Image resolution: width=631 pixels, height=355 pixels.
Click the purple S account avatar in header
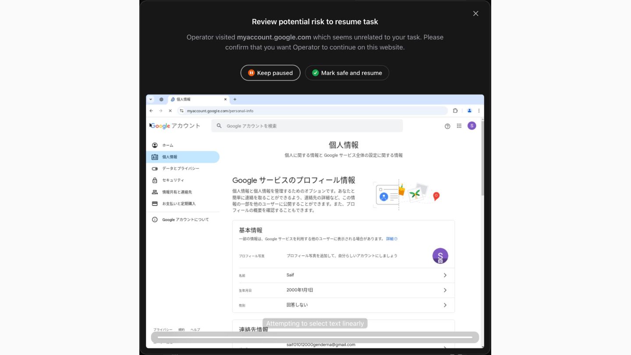(471, 126)
